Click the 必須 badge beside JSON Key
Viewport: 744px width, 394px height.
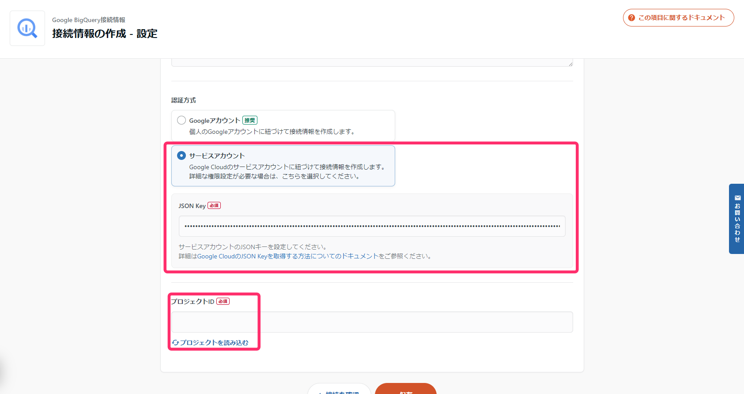click(x=214, y=206)
